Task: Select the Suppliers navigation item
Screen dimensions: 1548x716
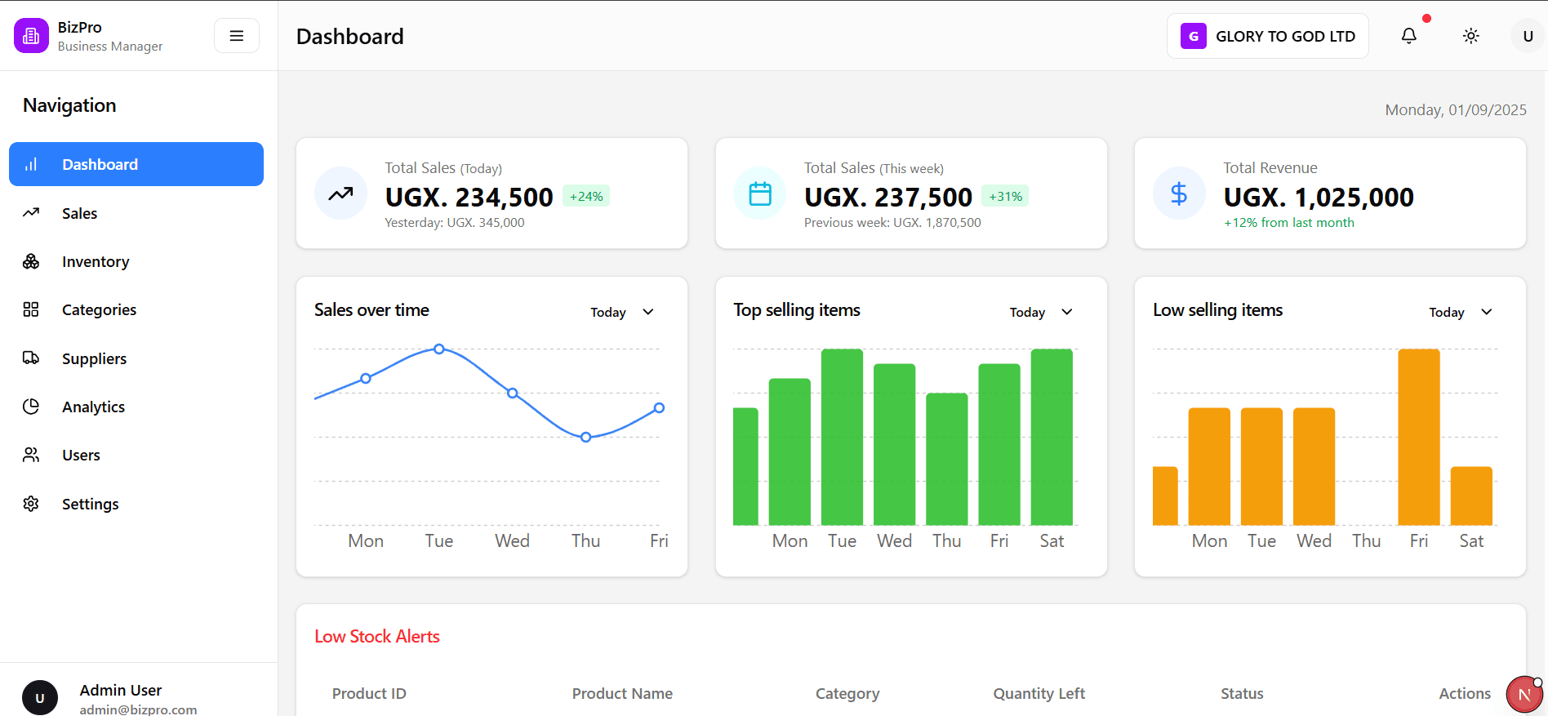Action: coord(94,358)
